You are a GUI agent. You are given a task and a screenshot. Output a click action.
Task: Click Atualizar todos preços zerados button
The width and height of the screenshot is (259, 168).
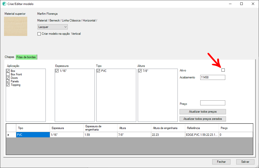[203, 119]
